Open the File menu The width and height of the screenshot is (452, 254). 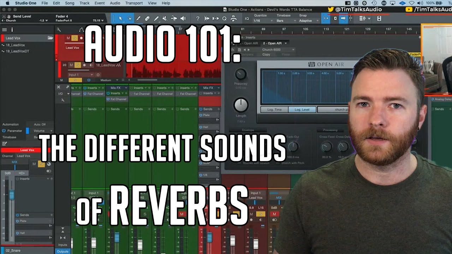coord(45,3)
